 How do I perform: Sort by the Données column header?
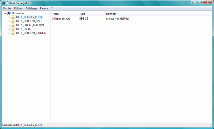click(x=137, y=14)
